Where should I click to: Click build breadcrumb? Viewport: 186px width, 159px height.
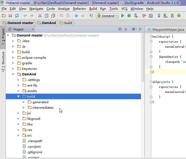click(x=66, y=23)
